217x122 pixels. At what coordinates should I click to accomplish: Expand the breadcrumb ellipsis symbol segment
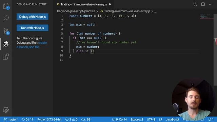pyautogui.click(x=155, y=11)
